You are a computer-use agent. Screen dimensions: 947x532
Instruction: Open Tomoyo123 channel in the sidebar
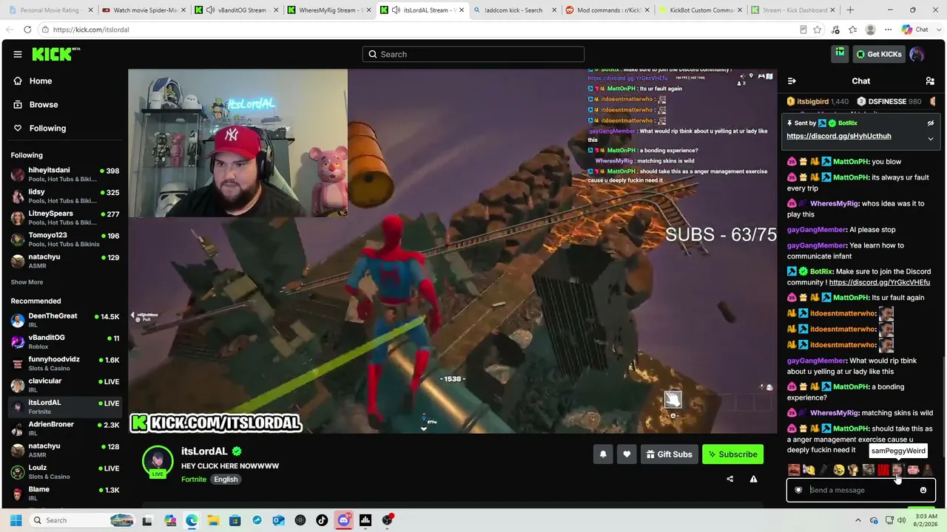pyautogui.click(x=65, y=239)
